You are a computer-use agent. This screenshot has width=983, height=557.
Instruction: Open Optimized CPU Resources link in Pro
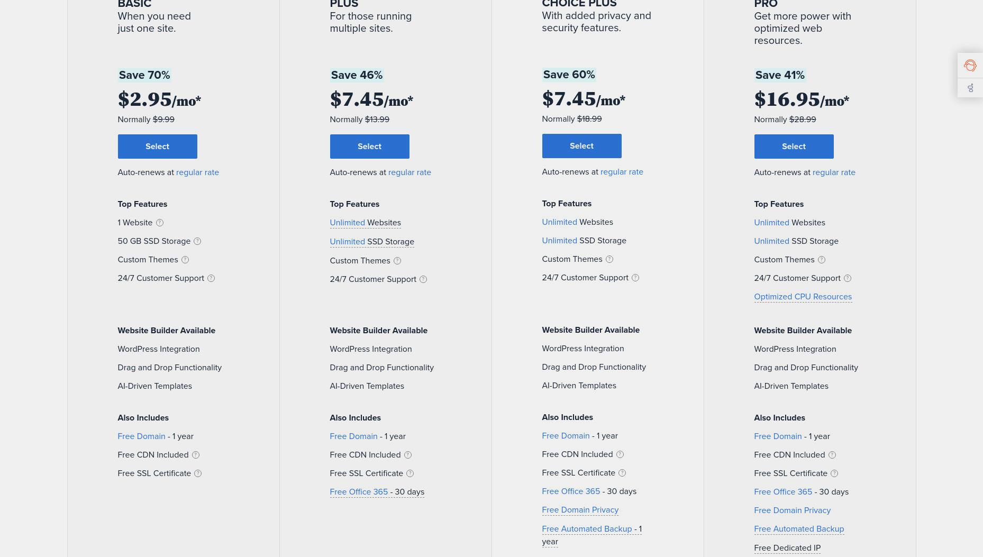pos(803,297)
